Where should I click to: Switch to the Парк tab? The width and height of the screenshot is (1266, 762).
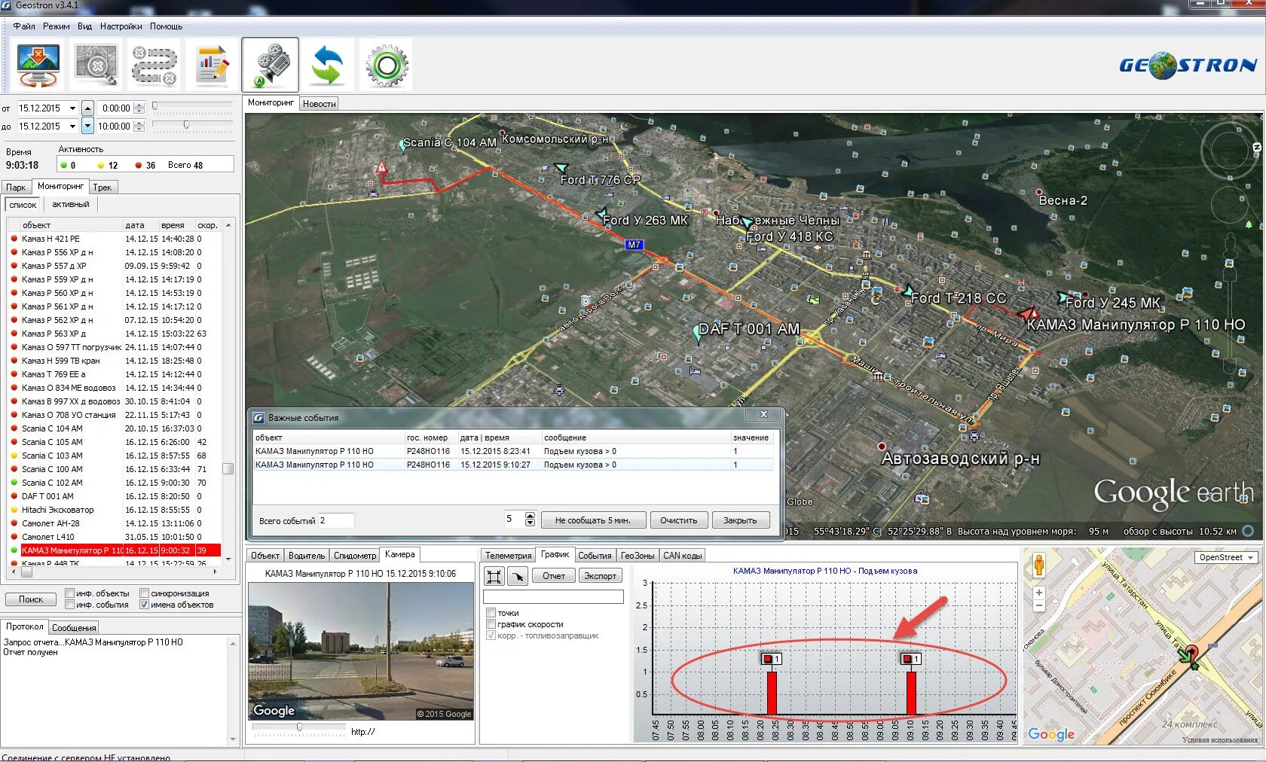(x=16, y=187)
